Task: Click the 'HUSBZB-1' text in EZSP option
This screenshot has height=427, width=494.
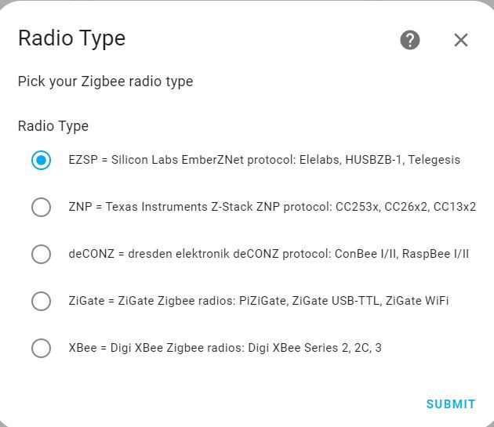Action: coord(375,160)
